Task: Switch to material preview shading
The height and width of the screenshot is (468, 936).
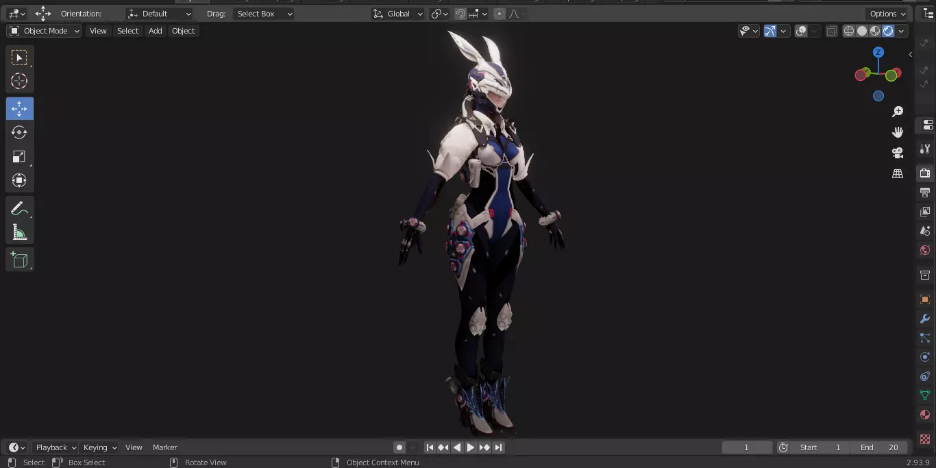Action: tap(875, 31)
